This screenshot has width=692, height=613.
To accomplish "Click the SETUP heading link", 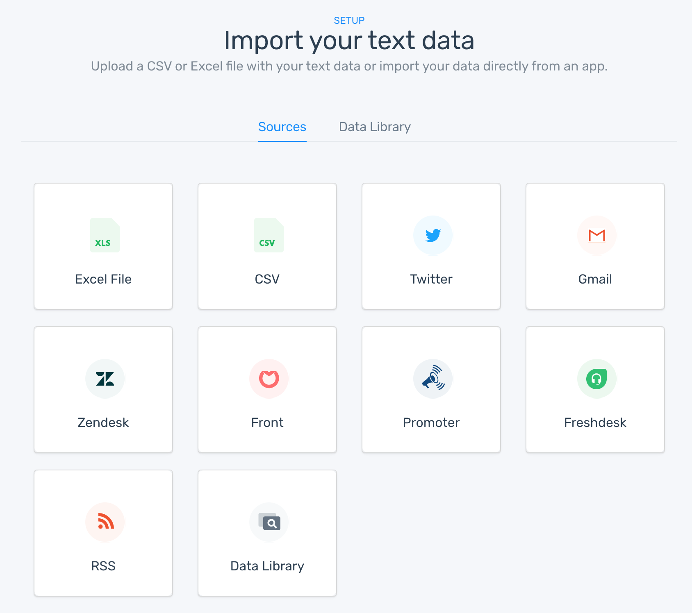I will pos(349,20).
